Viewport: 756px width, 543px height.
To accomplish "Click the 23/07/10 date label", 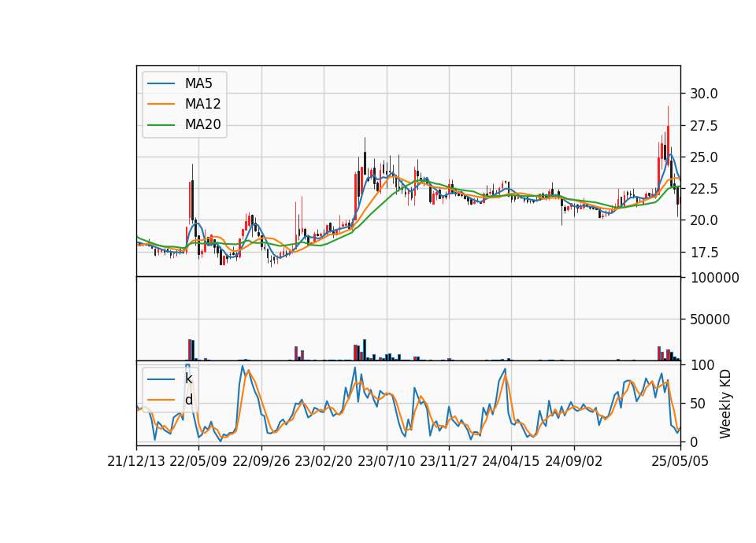I will click(x=386, y=461).
